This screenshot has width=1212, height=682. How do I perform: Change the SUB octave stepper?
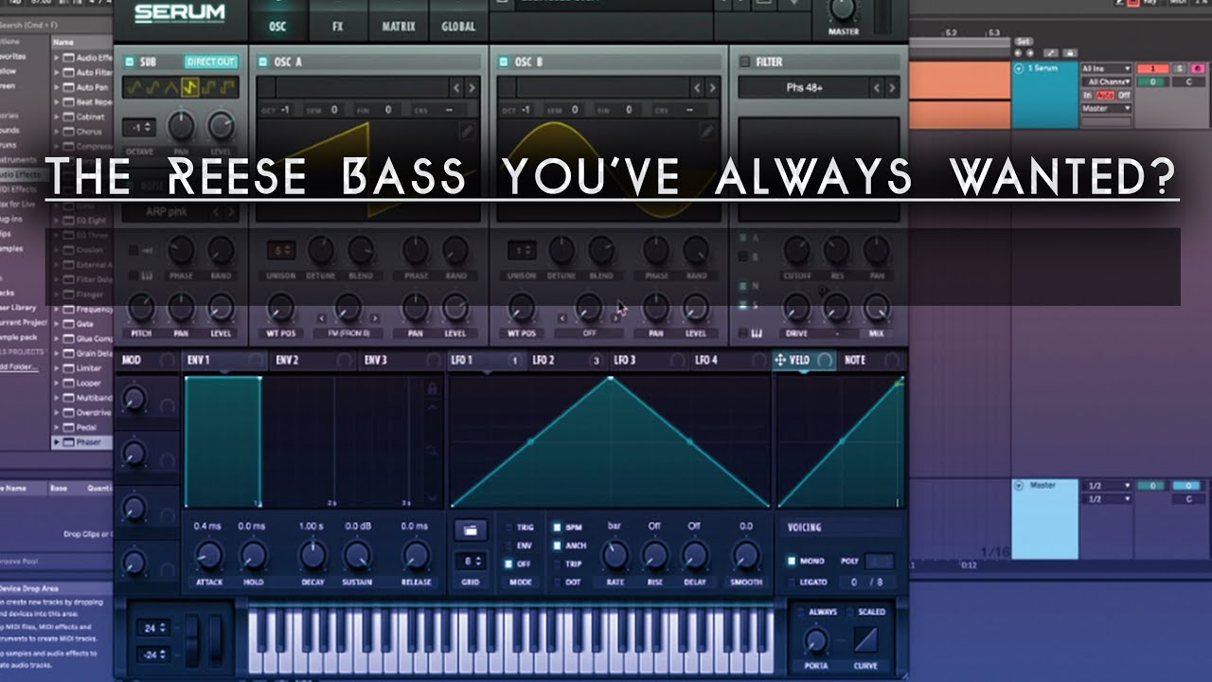coord(142,128)
